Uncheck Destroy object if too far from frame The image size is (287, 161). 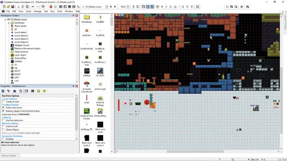click(3, 111)
